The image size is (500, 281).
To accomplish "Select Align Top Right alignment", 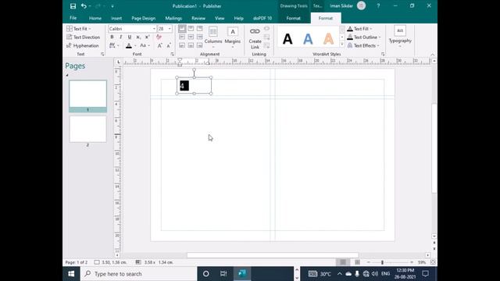I will [x=200, y=29].
